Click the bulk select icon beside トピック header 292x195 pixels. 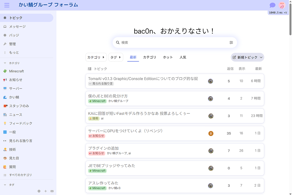coord(90,69)
